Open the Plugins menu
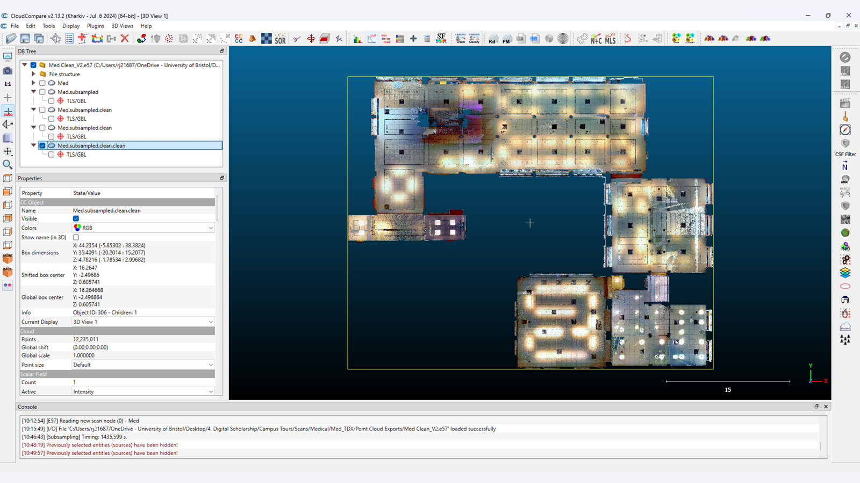Screen dimensions: 860x483 (x=96, y=26)
